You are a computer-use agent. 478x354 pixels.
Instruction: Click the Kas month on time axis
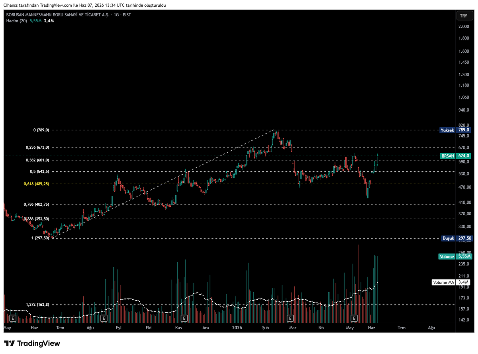pos(178,328)
